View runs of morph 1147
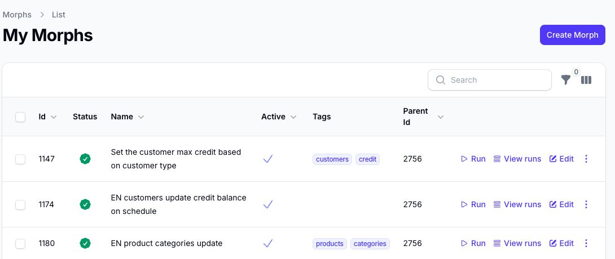615x259 pixels. (517, 159)
